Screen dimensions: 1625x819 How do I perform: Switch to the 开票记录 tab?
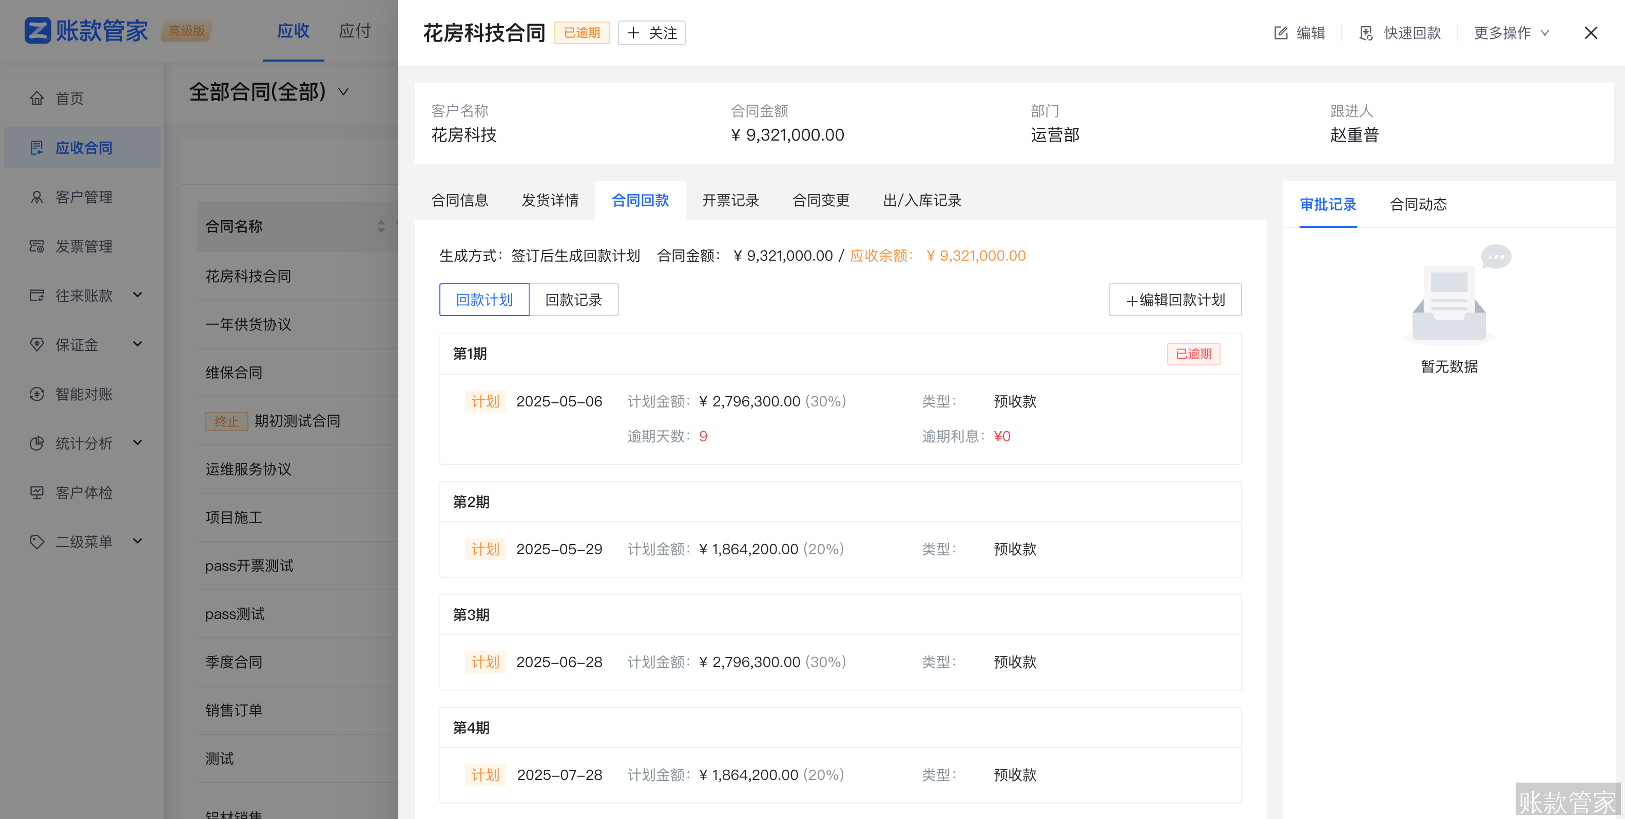tap(730, 200)
